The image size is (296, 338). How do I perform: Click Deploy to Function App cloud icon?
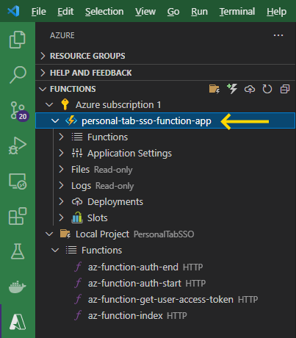click(x=250, y=89)
